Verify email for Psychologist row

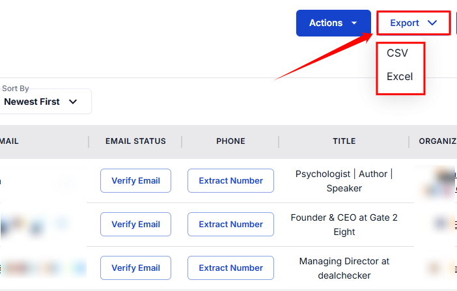[x=135, y=180]
